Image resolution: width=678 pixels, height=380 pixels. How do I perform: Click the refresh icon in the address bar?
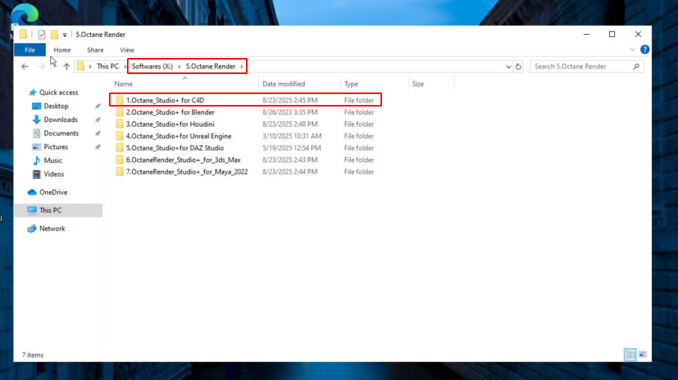point(518,66)
